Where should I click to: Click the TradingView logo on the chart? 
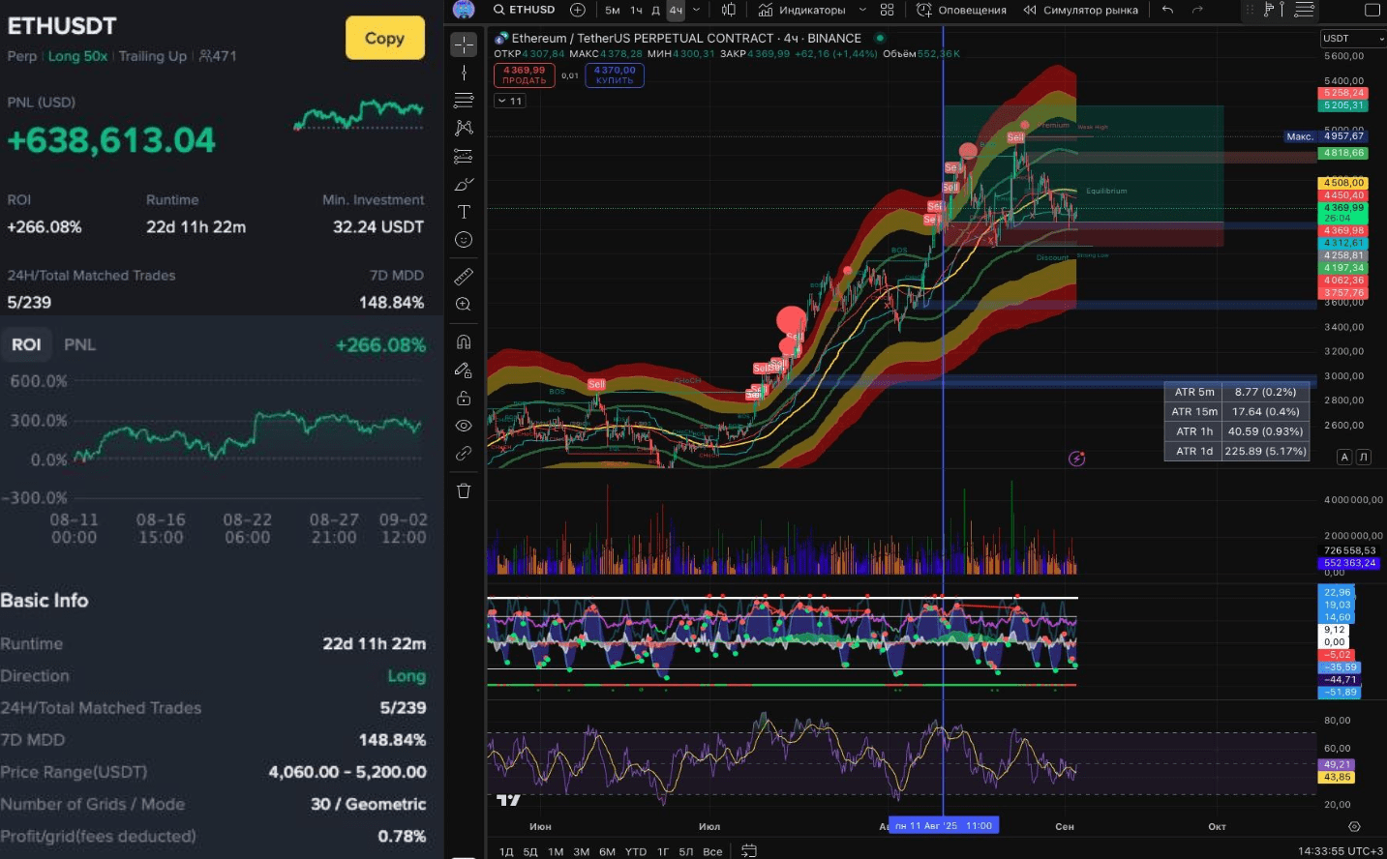(508, 800)
